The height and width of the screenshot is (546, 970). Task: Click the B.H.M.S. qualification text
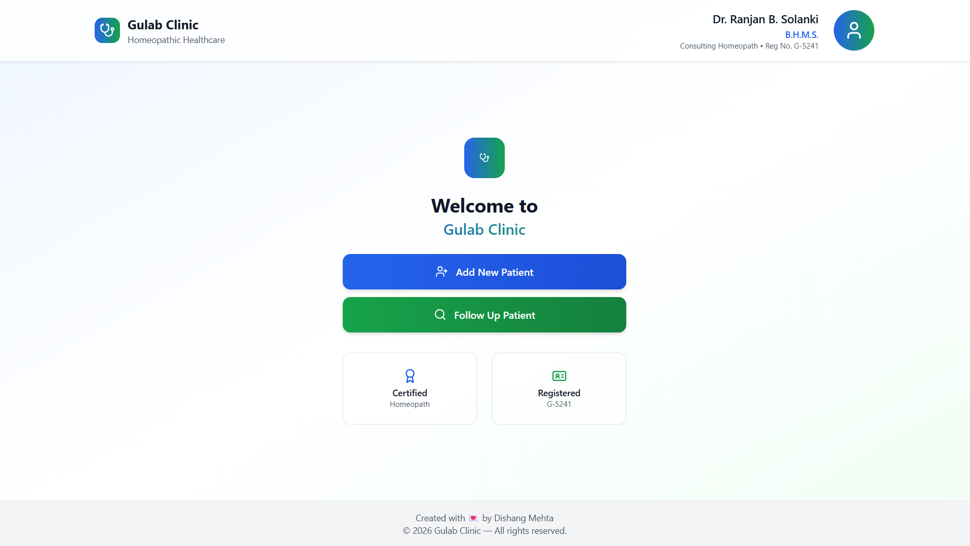point(801,35)
